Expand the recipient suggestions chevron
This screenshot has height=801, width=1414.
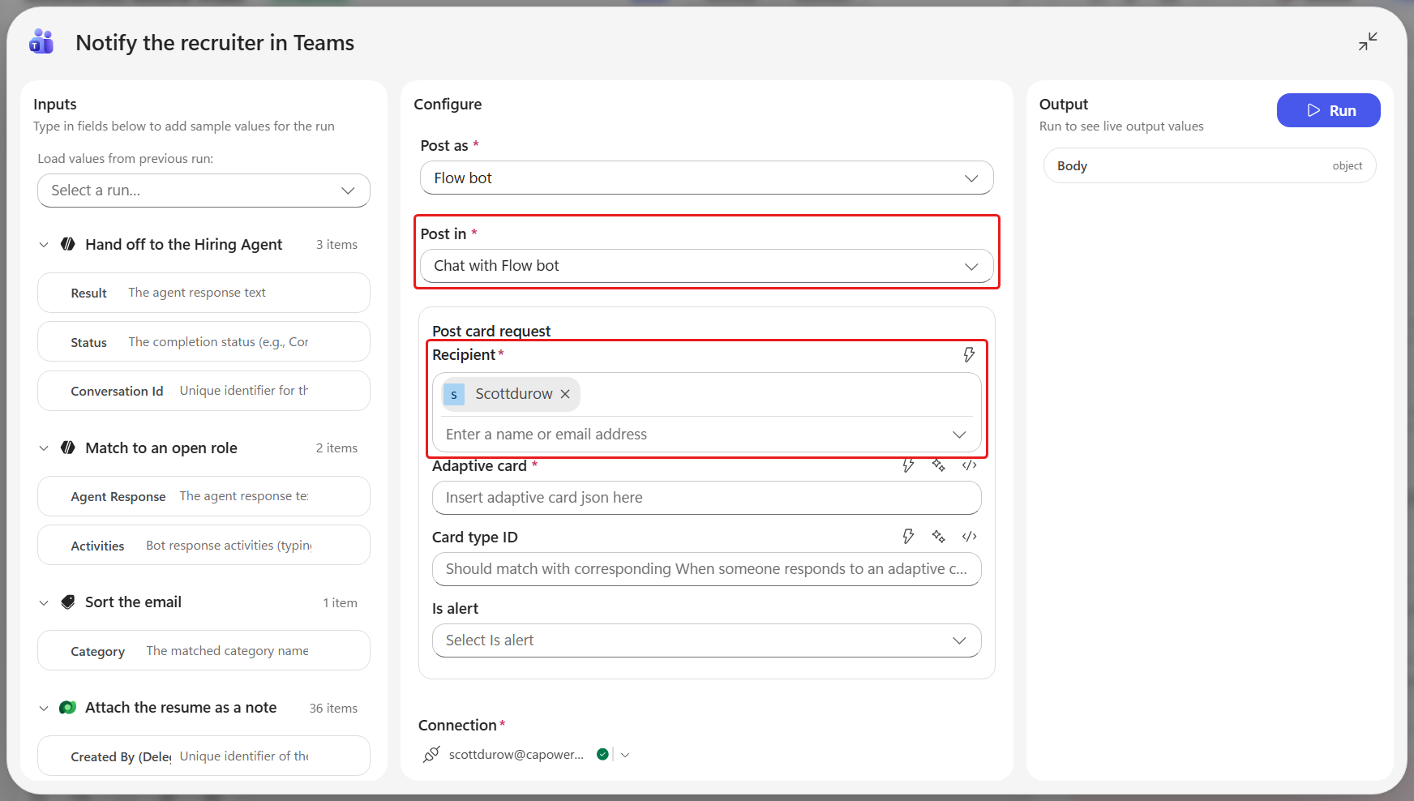point(959,435)
